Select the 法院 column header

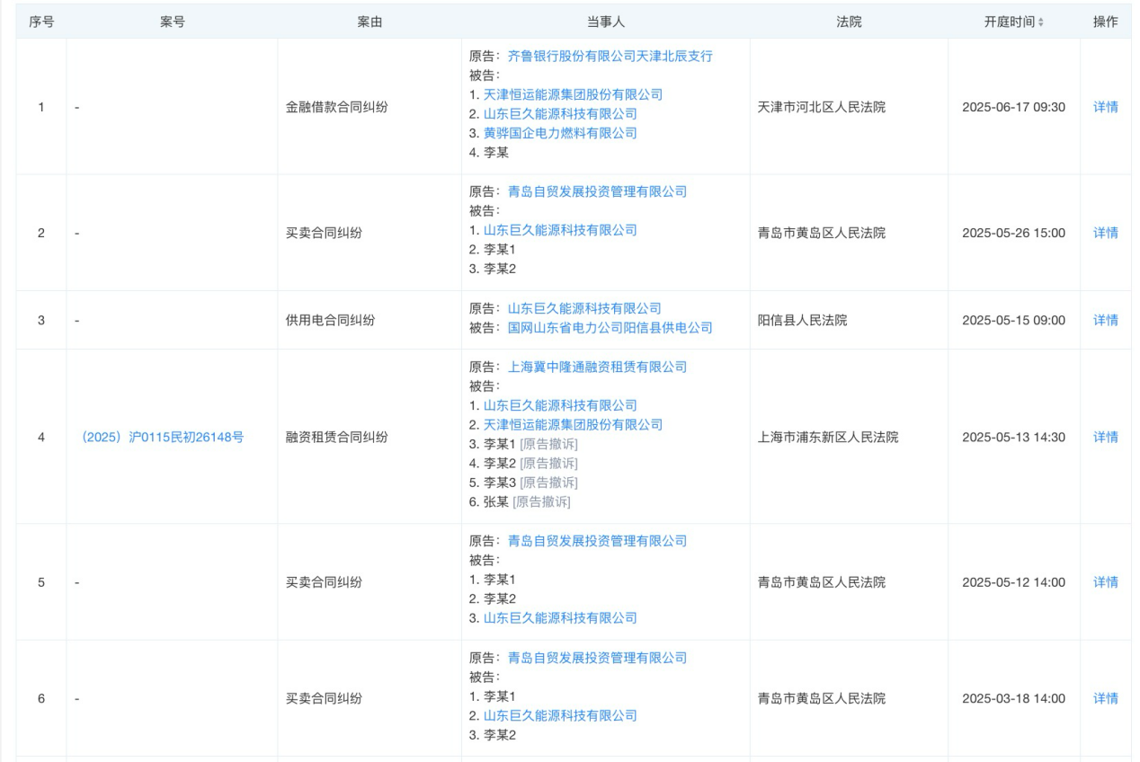click(x=849, y=22)
